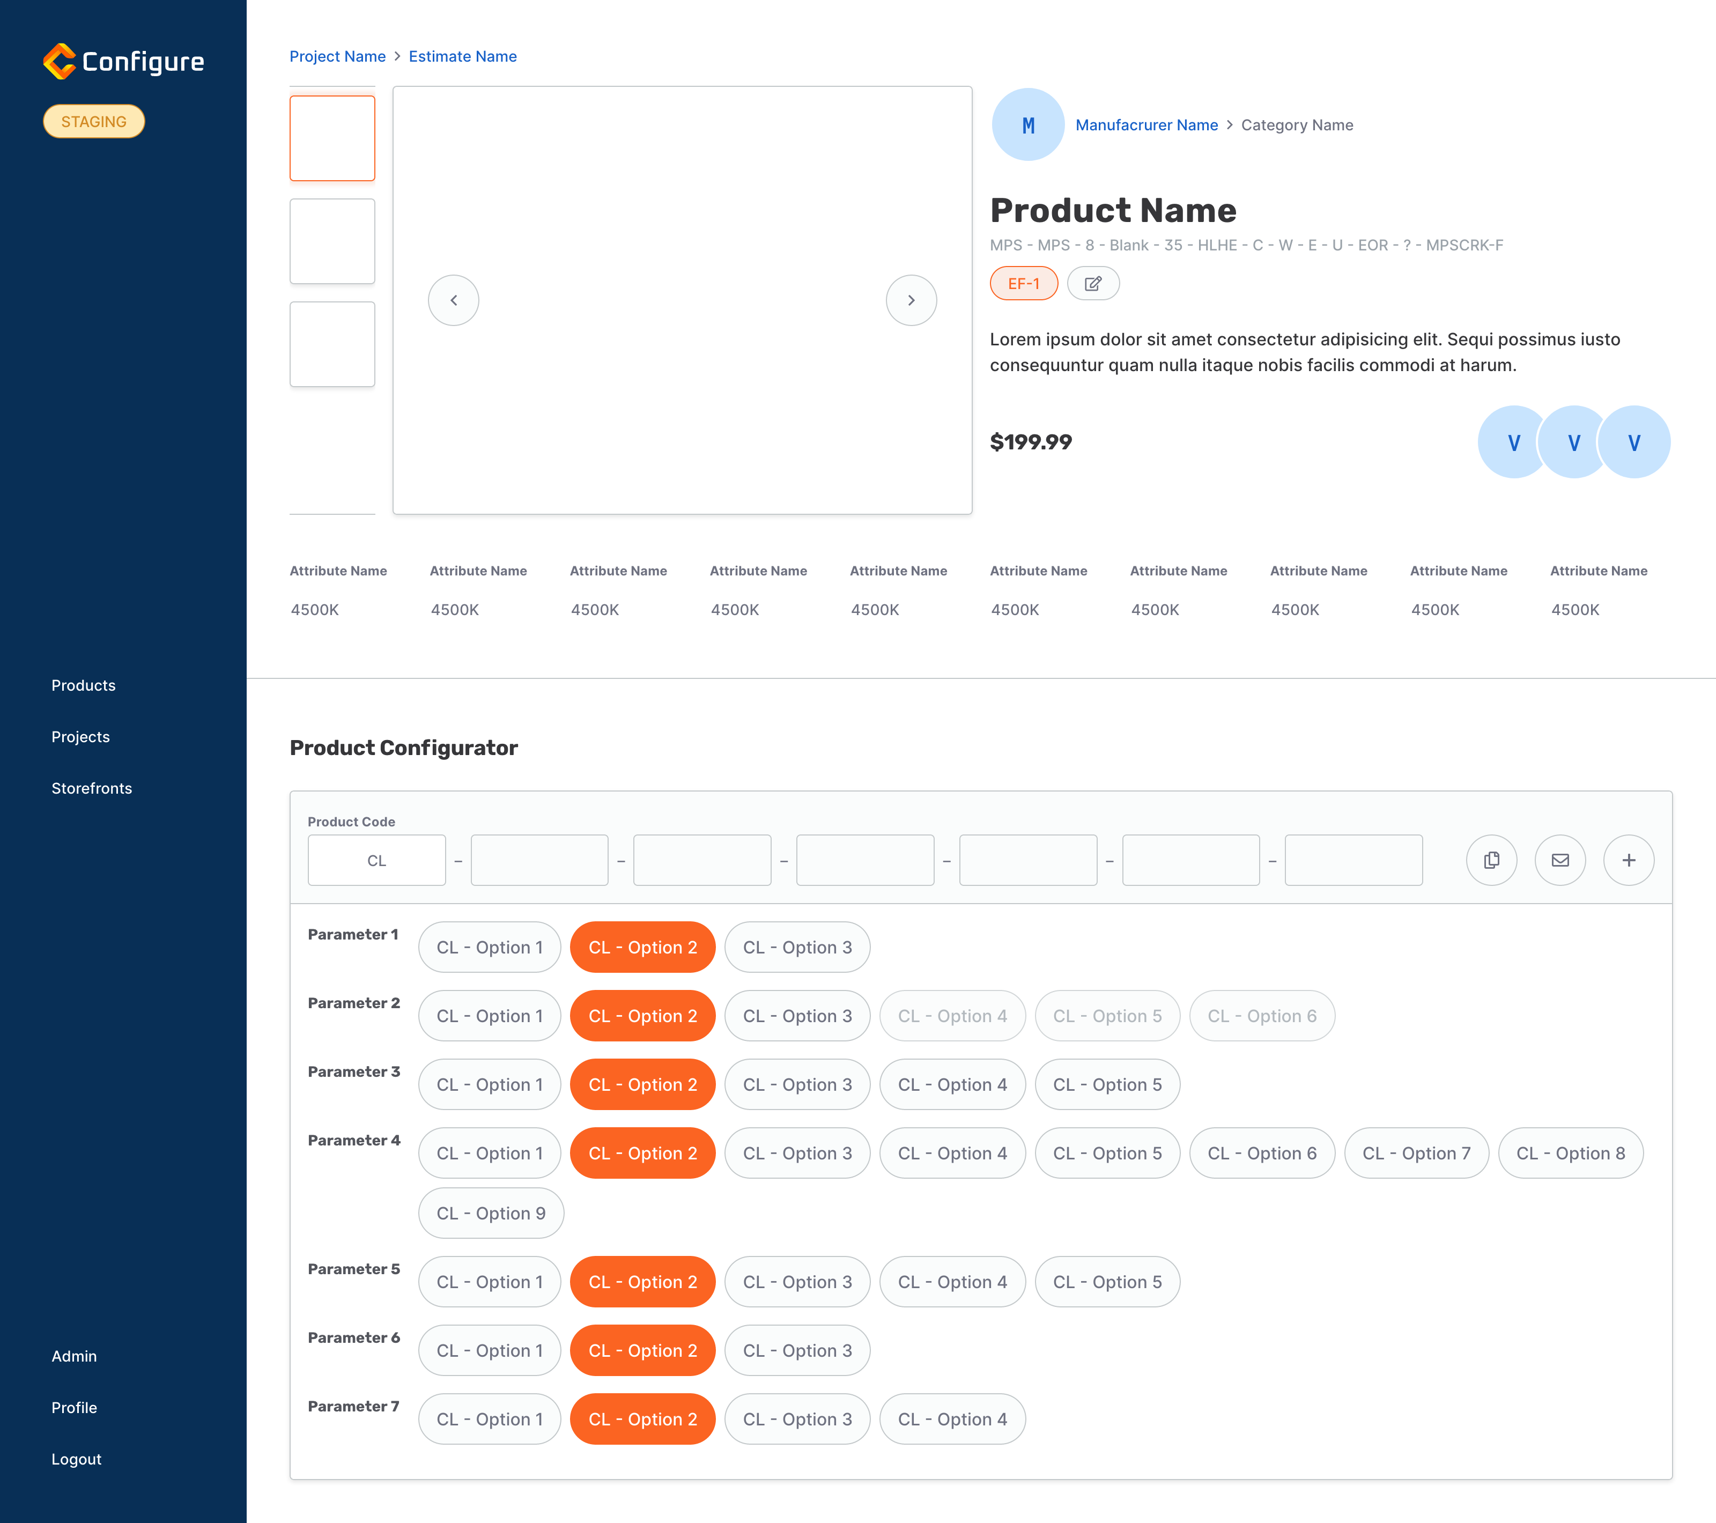Click the plus add button

tap(1629, 860)
